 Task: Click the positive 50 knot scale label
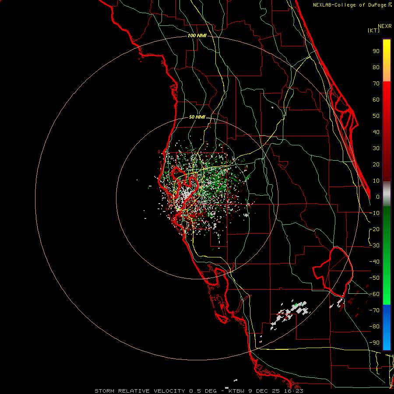[x=376, y=116]
